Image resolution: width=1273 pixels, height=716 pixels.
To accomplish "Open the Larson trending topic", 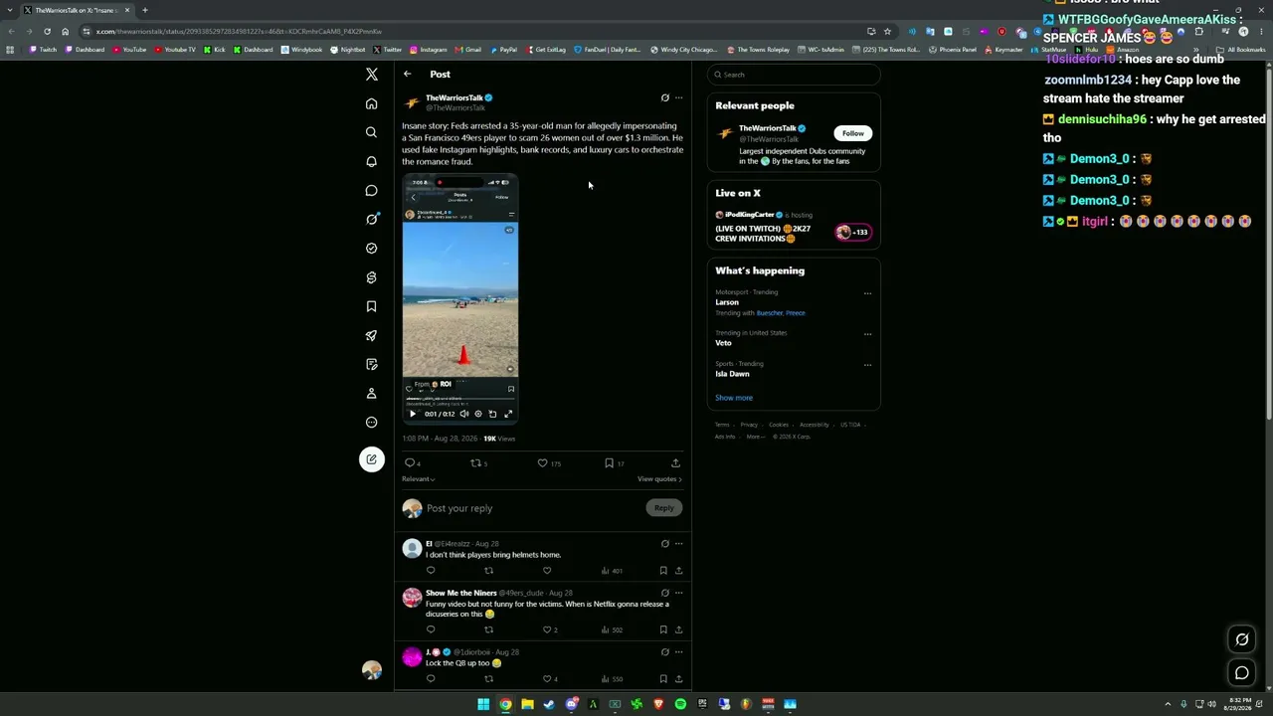I will click(727, 302).
